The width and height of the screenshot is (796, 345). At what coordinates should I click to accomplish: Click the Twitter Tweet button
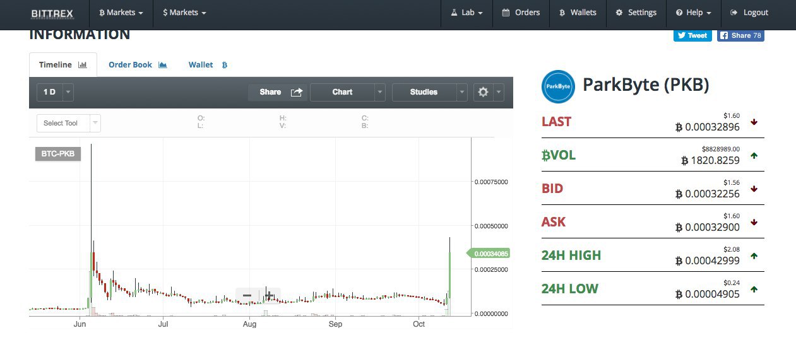(x=692, y=35)
